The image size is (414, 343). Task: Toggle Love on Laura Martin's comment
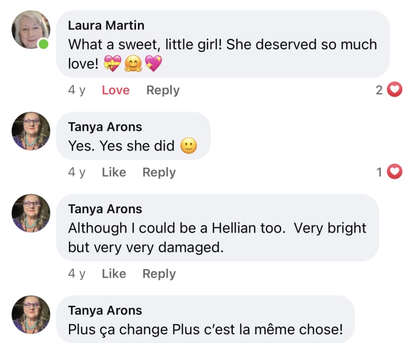(116, 90)
